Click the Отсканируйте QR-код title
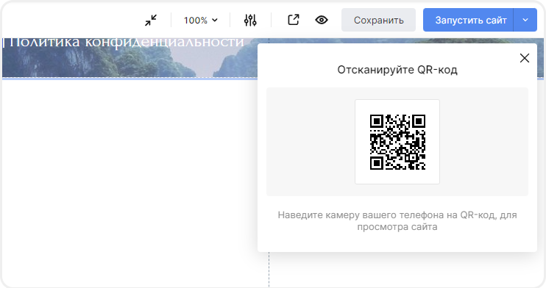 (397, 70)
